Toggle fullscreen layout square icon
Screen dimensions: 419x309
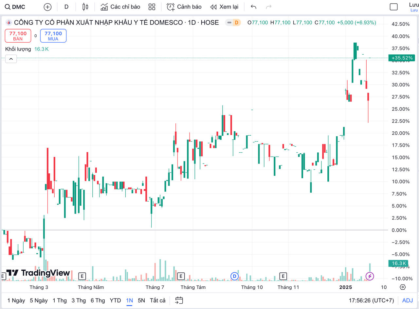tap(393, 7)
